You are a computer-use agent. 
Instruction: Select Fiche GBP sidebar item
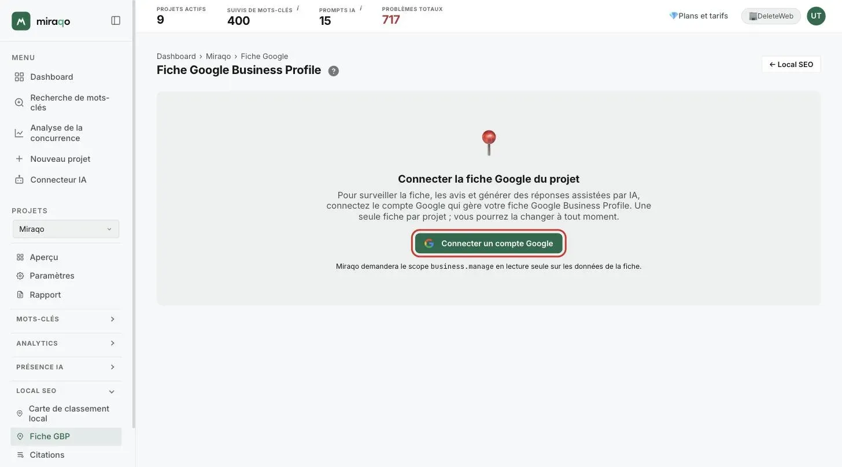[x=66, y=436]
